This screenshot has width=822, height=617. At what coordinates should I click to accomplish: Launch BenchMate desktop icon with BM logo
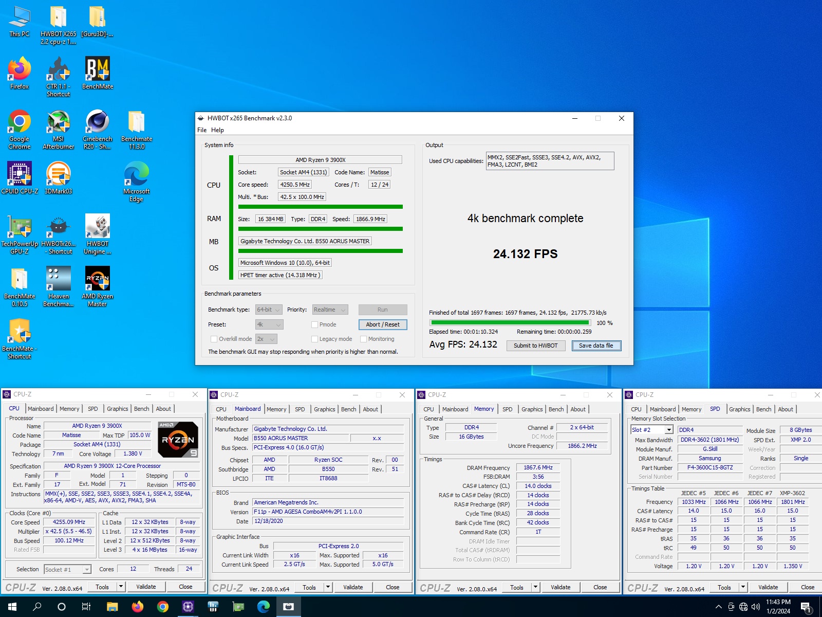point(97,74)
